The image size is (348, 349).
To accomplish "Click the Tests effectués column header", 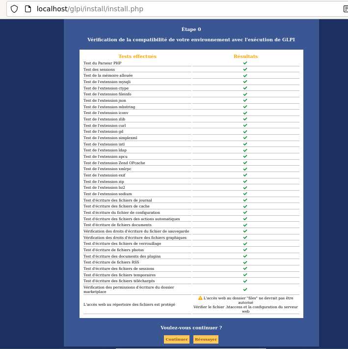I will pyautogui.click(x=137, y=57).
